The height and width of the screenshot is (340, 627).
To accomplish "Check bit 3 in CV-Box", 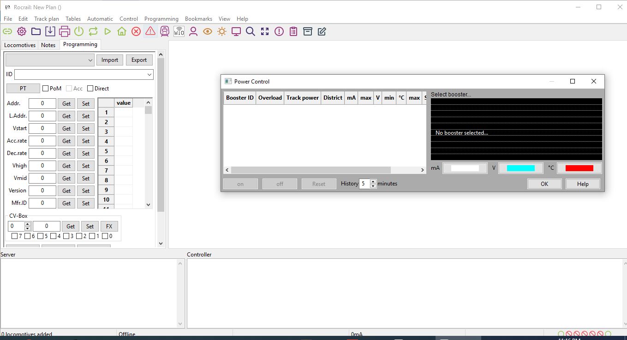I will tap(66, 236).
